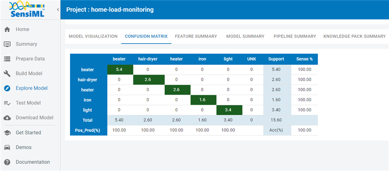The width and height of the screenshot is (389, 171).
Task: Go to the Download Model page
Action: click(34, 118)
